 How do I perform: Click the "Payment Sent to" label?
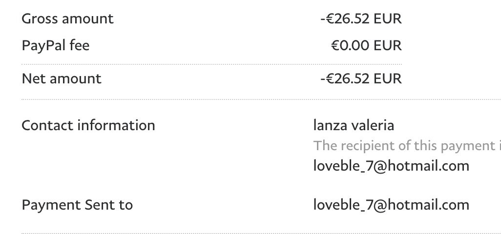pyautogui.click(x=77, y=205)
